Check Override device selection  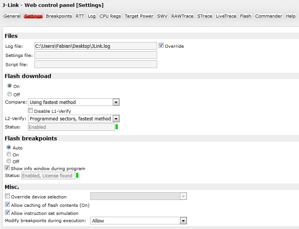click(x=8, y=197)
